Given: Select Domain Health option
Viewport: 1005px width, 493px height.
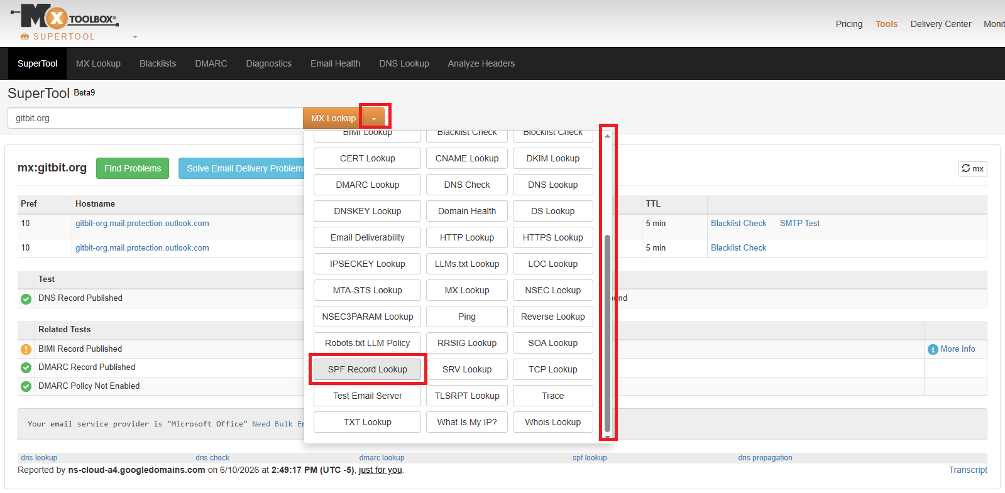Looking at the screenshot, I should 467,211.
